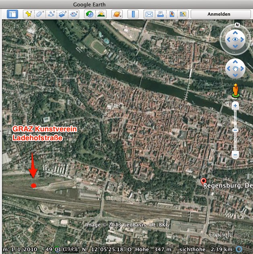Toggle the sidebar panel button
This screenshot has height=254, width=253.
tap(12, 14)
